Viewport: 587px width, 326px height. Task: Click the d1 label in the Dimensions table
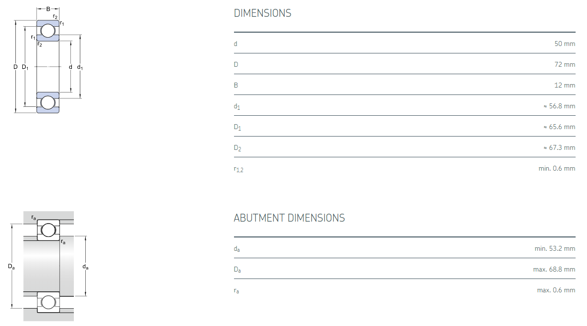(237, 106)
